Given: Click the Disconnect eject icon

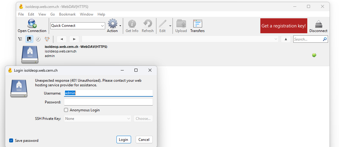Looking at the screenshot, I should 318,24.
